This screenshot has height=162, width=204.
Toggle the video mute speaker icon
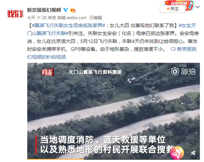pyautogui.click(x=194, y=153)
